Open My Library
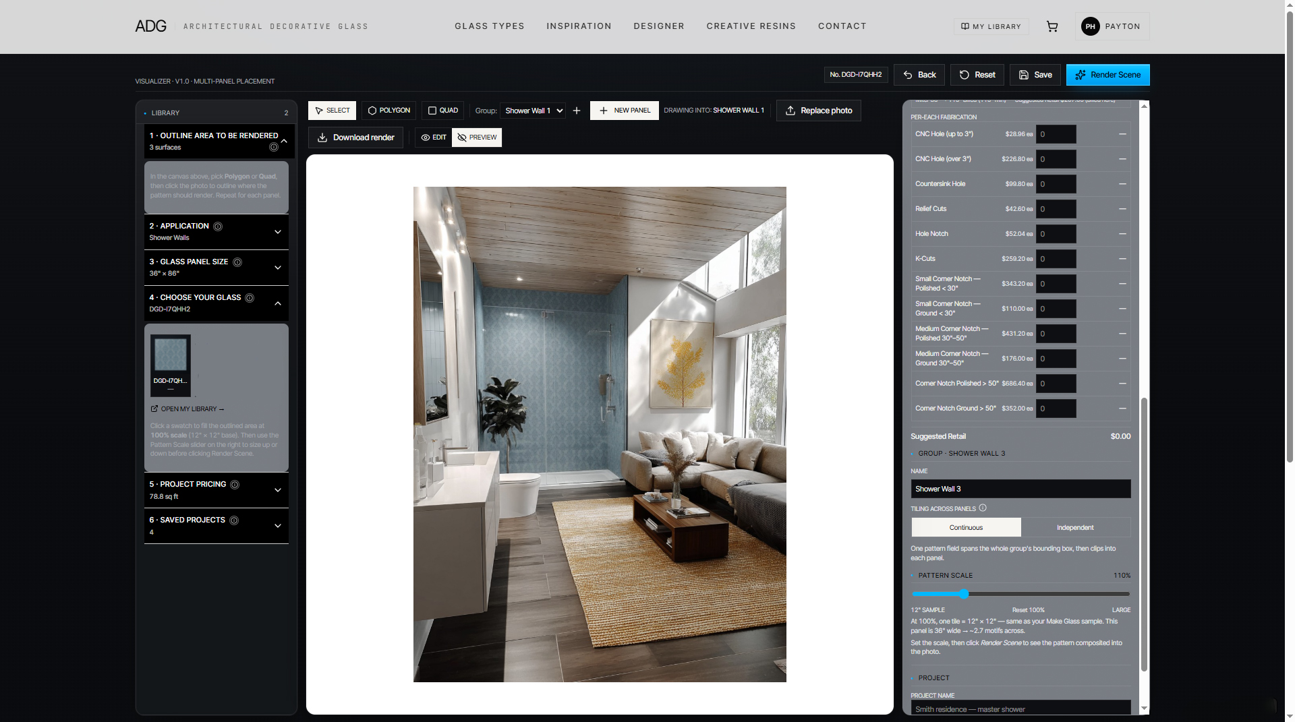This screenshot has width=1295, height=722. [991, 26]
